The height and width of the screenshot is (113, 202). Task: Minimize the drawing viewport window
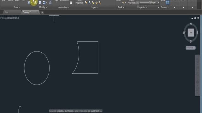(x=192, y=18)
